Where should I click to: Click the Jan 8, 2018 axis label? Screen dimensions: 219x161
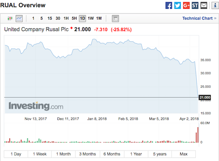(97, 119)
